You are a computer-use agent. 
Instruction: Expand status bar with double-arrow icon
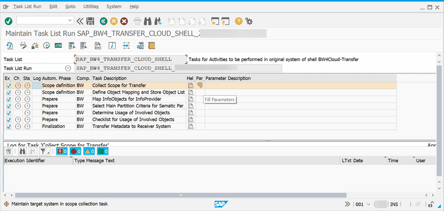pos(347,204)
